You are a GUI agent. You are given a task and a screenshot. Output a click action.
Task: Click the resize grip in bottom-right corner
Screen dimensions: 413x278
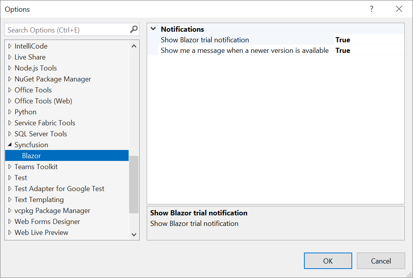pyautogui.click(x=409, y=274)
